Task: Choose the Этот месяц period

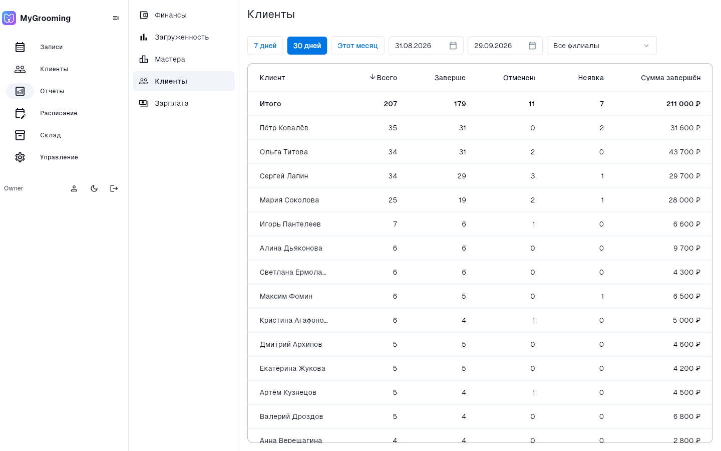Action: click(x=357, y=46)
